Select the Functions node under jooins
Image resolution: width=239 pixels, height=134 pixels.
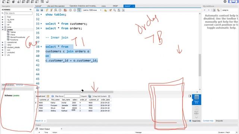tap(14, 40)
